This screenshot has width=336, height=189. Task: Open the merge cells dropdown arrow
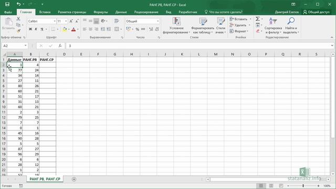pyautogui.click(x=121, y=29)
